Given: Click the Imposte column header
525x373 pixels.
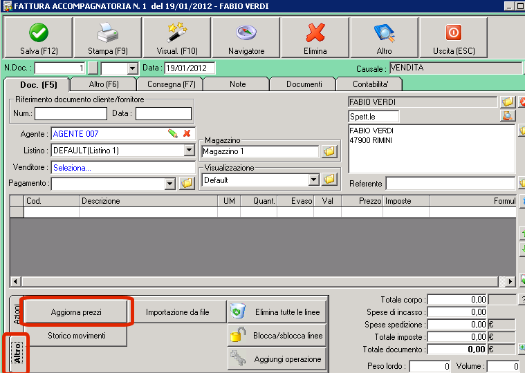Looking at the screenshot, I should point(406,201).
